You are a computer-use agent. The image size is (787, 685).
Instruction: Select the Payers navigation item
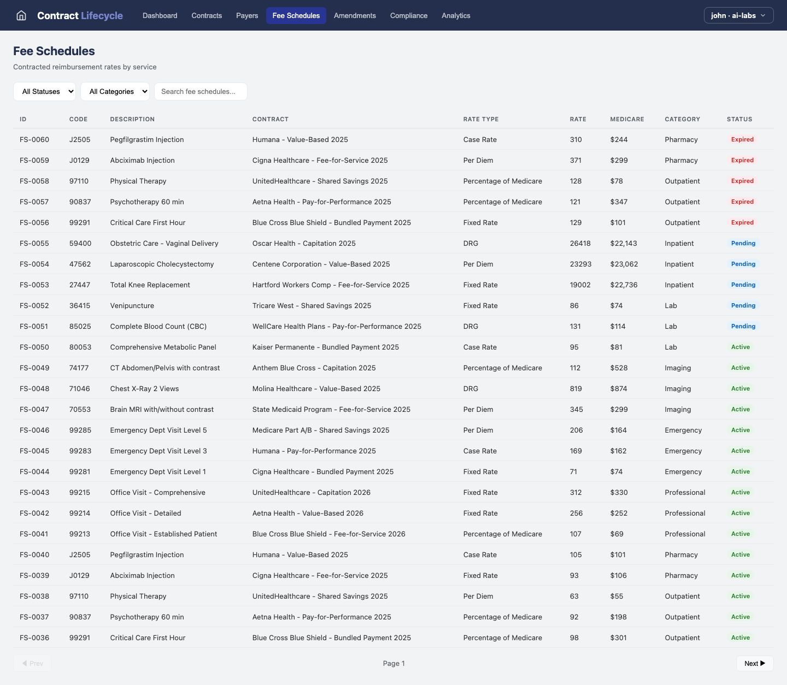[247, 15]
